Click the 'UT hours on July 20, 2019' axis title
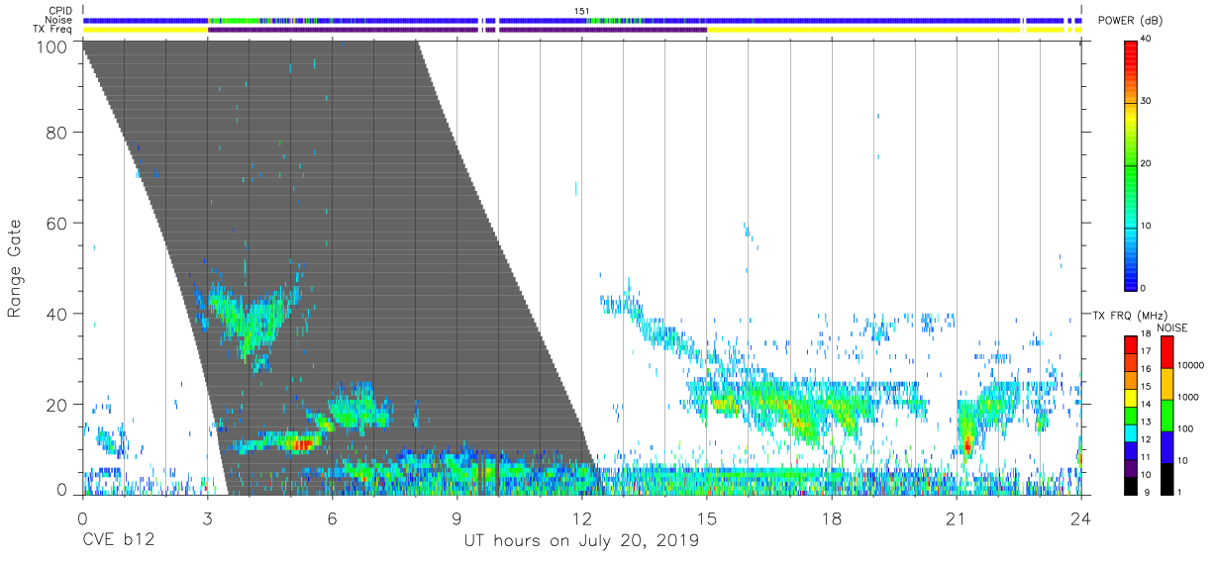Screen dimensions: 1216x561 (x=581, y=541)
